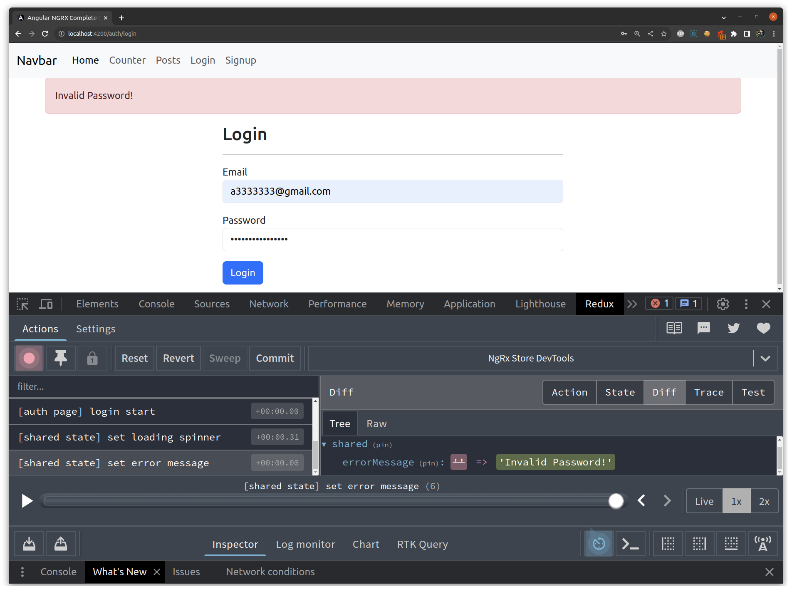This screenshot has width=792, height=594.
Task: Open remote monitoring settings
Action: click(x=763, y=543)
